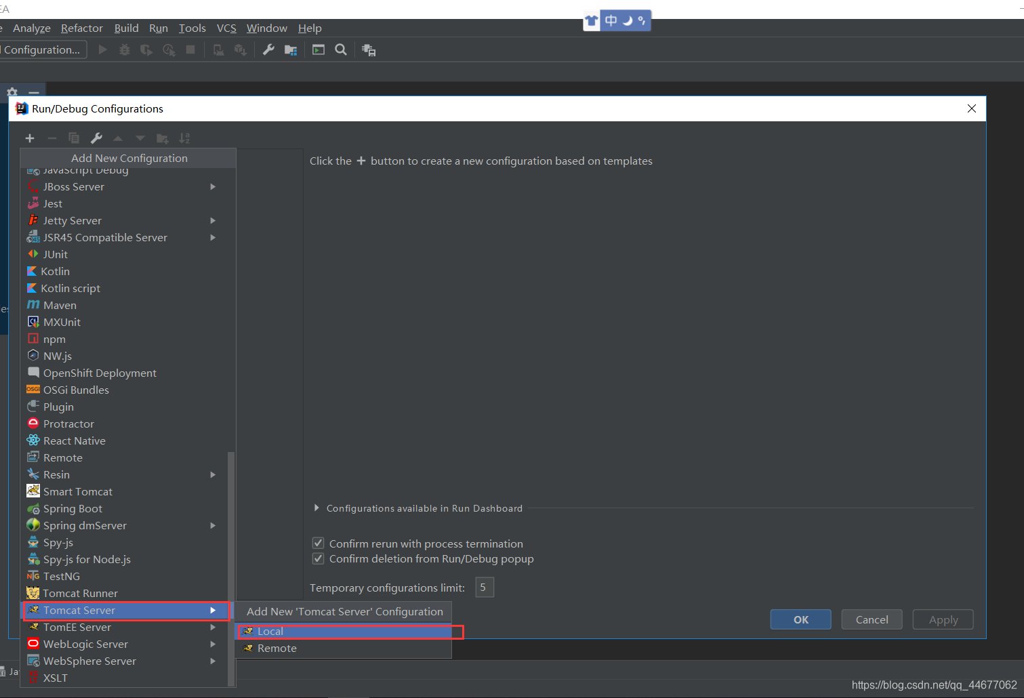1024x698 pixels.
Task: Toggle Confirm deletion from Run/Debug popup checkbox
Action: coord(318,558)
